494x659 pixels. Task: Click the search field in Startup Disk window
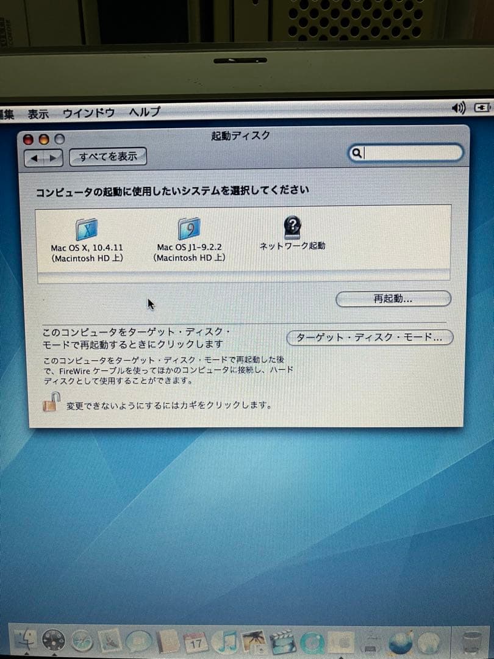point(406,153)
